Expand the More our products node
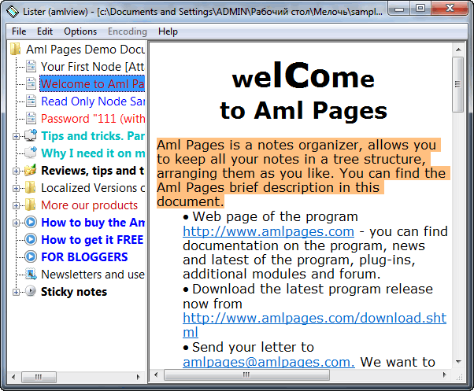The height and width of the screenshot is (391, 474). [16, 205]
